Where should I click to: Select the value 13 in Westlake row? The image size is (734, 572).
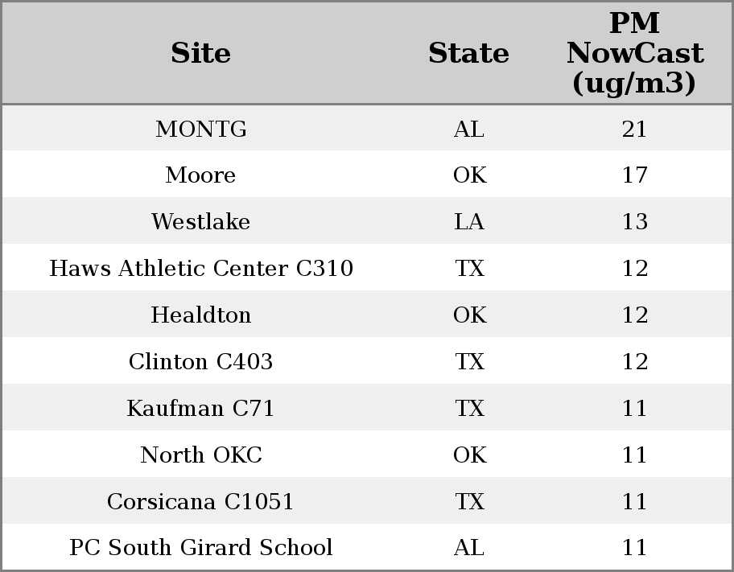point(634,221)
